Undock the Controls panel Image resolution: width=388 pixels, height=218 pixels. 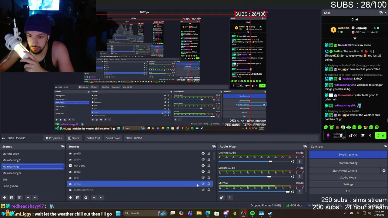coord(385,147)
